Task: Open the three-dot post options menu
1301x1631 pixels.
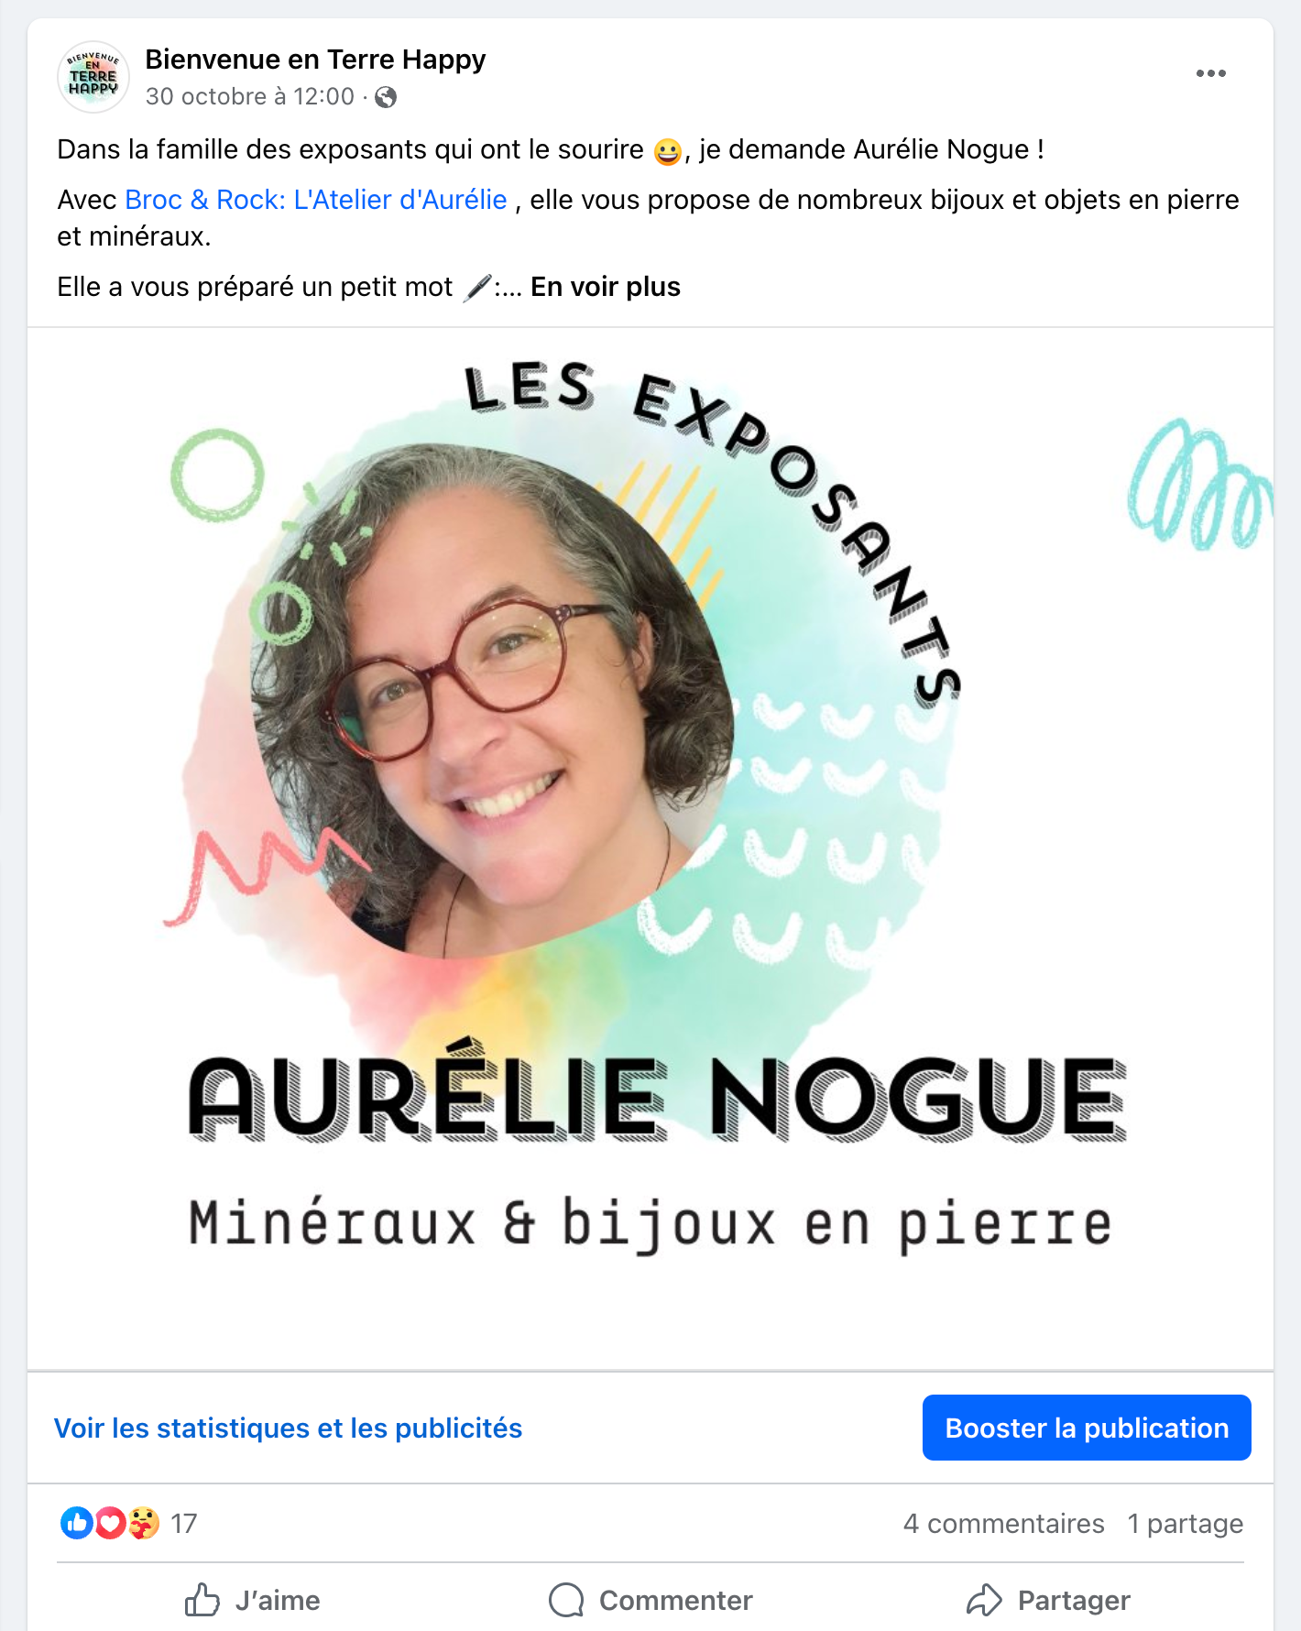Action: point(1210,73)
